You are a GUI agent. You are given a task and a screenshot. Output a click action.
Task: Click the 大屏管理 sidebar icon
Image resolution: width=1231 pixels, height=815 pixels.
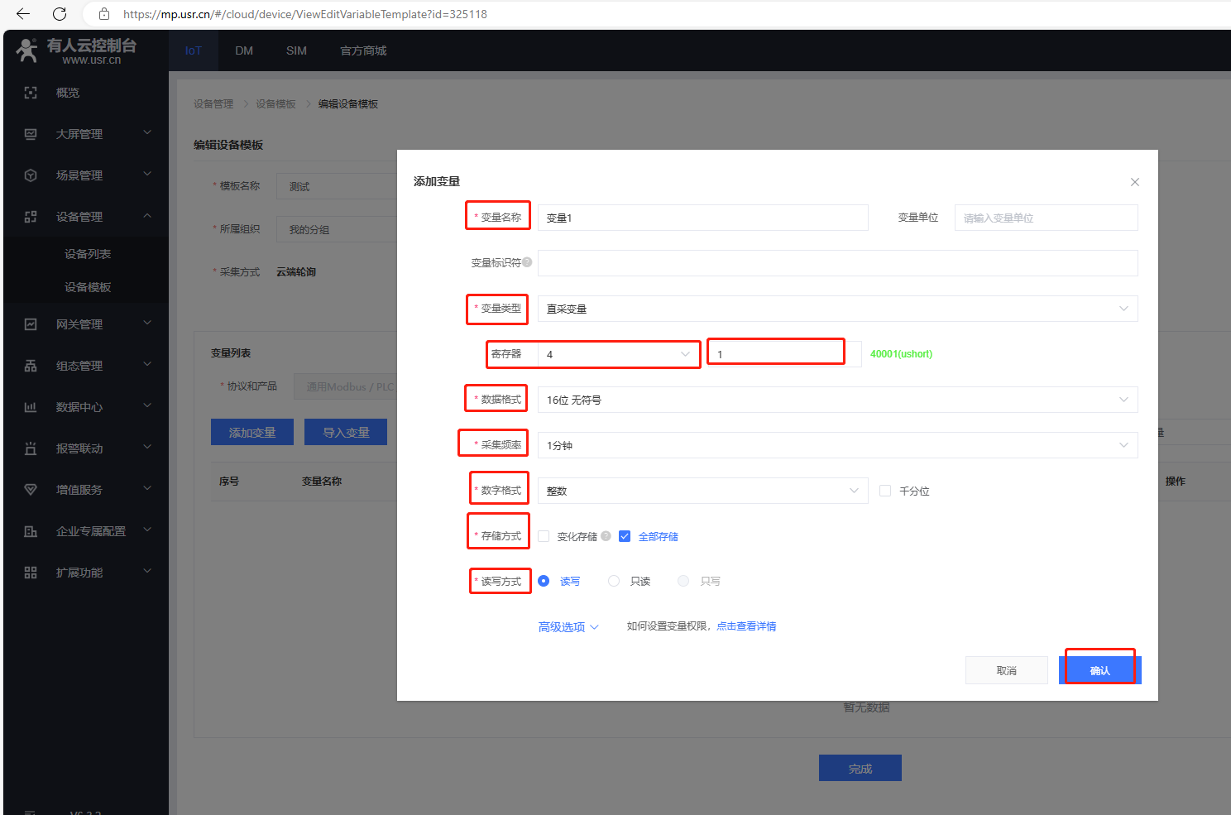[x=31, y=134]
